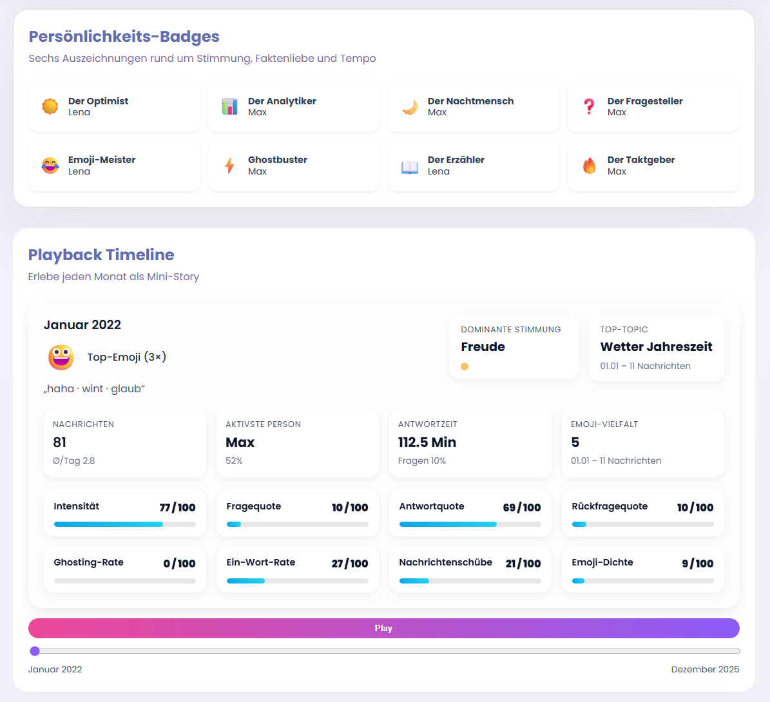
Task: Click the 27/100 Ein-Wort-Rate score
Action: [x=350, y=564]
